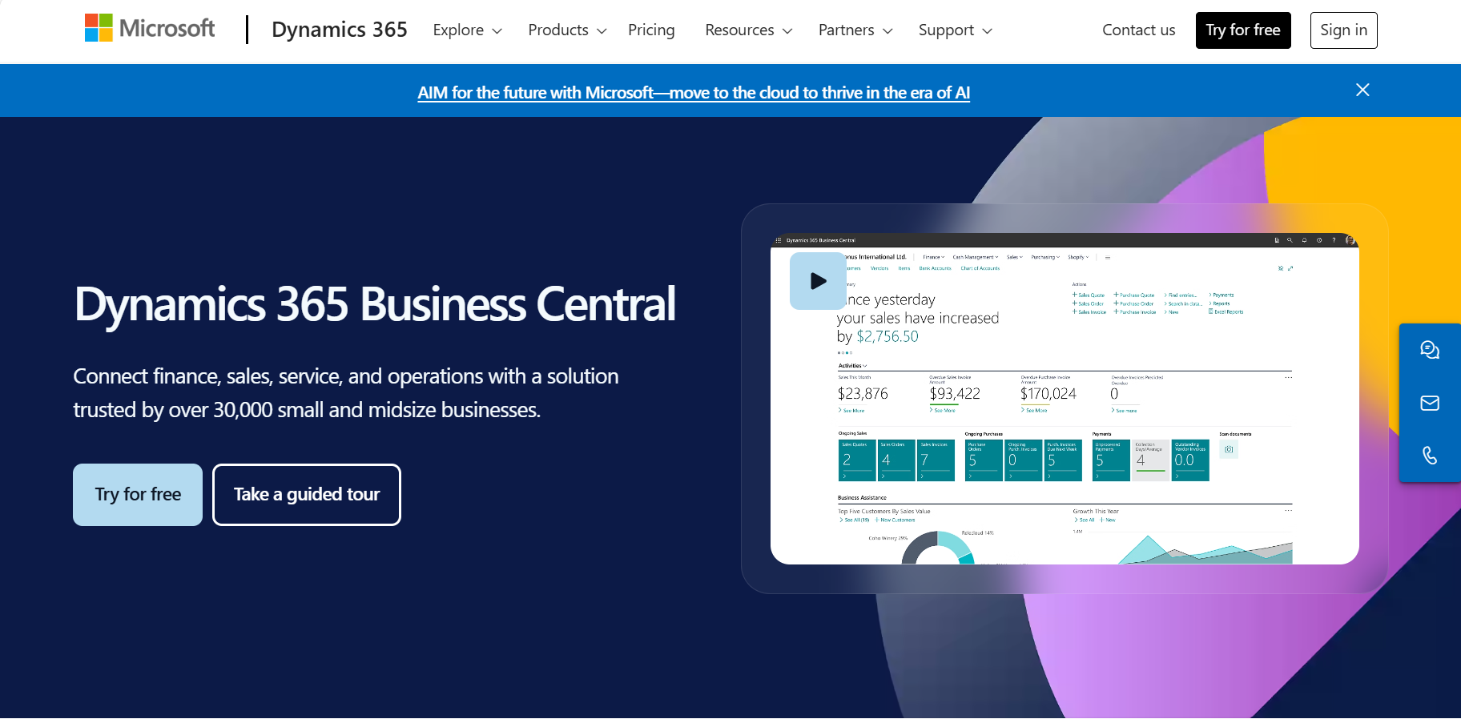Open the Contact us link
Image resolution: width=1461 pixels, height=719 pixels.
1138,30
